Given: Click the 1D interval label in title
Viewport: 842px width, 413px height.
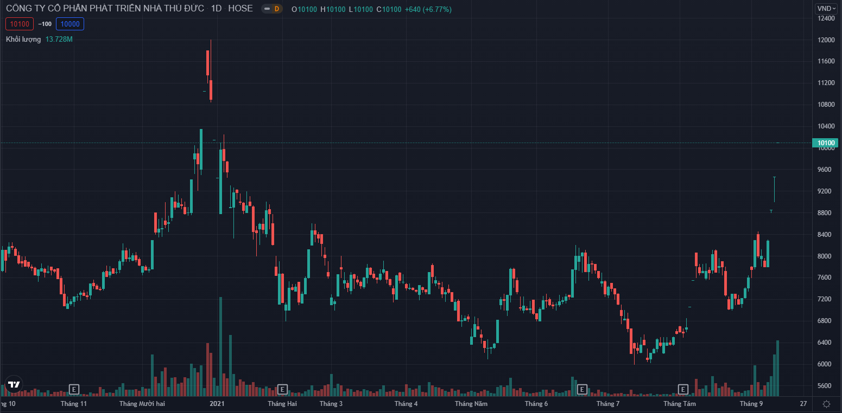Looking at the screenshot, I should tap(216, 9).
